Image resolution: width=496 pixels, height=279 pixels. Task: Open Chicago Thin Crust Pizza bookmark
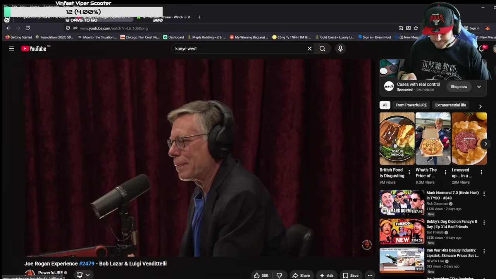point(140,37)
